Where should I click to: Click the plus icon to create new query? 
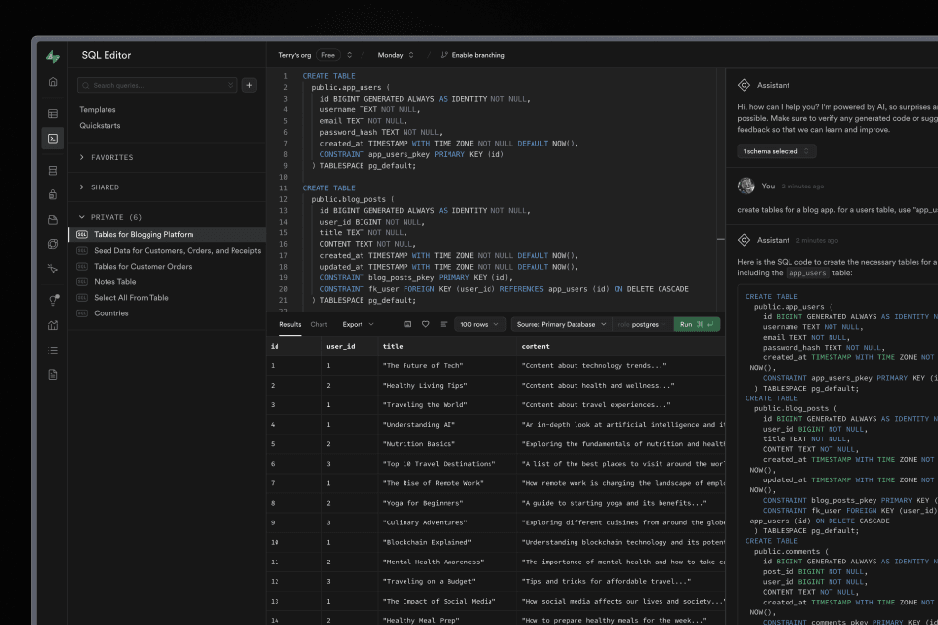[x=249, y=85]
